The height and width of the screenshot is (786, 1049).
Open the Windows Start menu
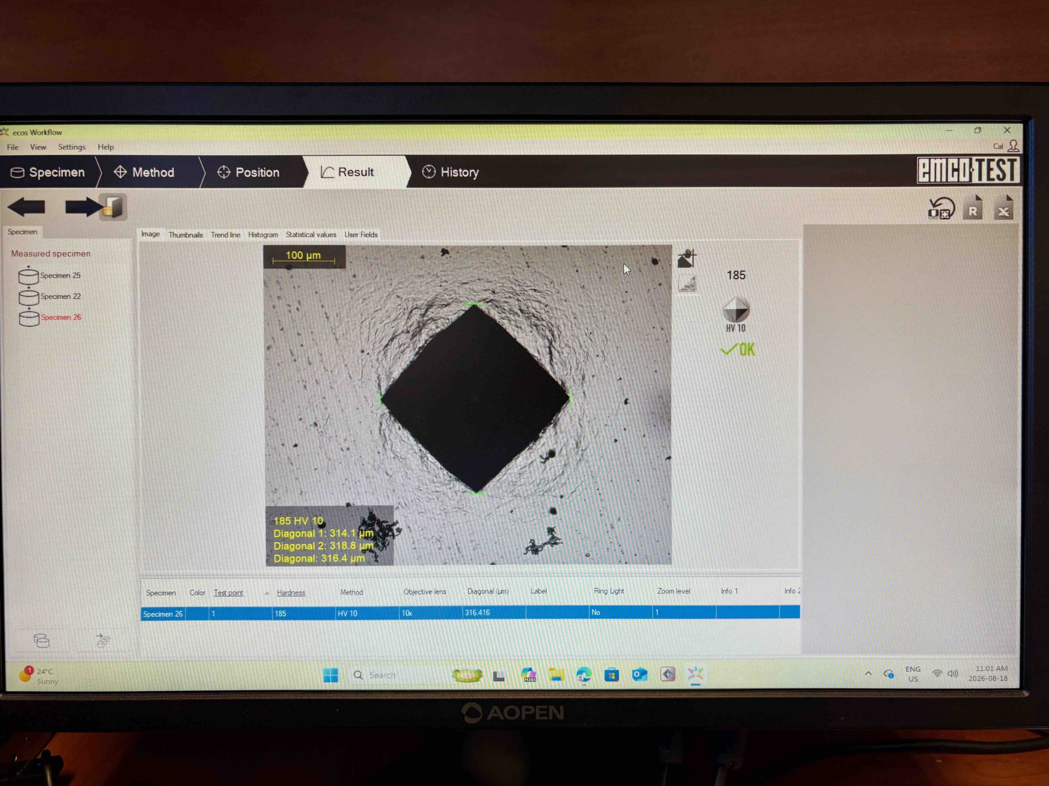point(331,675)
